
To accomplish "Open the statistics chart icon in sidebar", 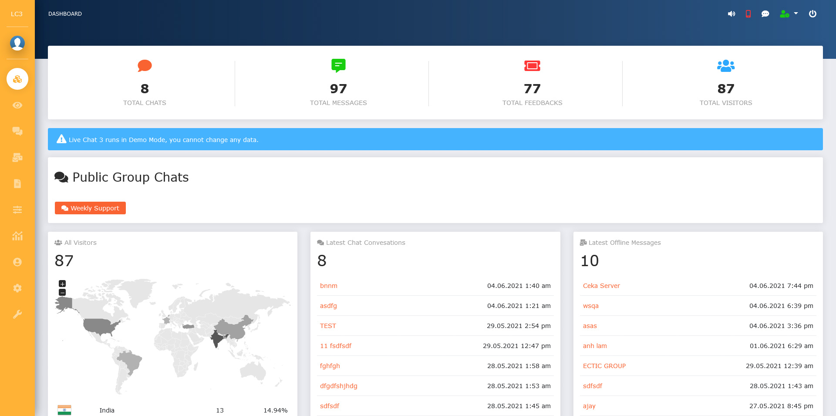I will pos(17,236).
